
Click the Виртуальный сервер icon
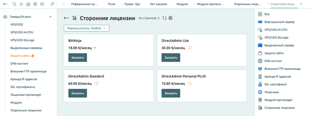click(260, 22)
